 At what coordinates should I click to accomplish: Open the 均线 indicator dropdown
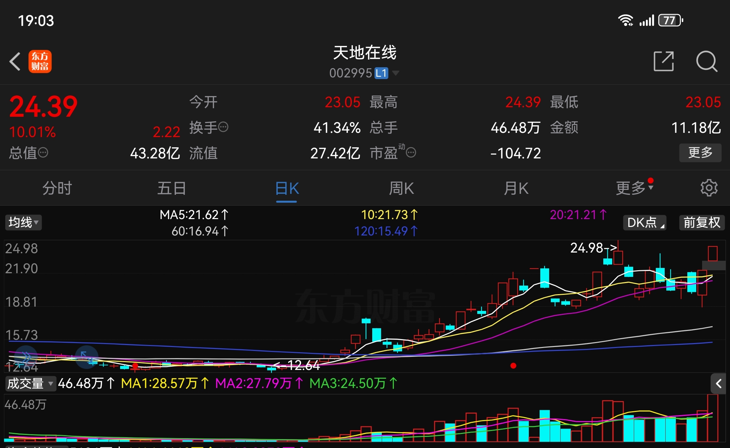(23, 222)
